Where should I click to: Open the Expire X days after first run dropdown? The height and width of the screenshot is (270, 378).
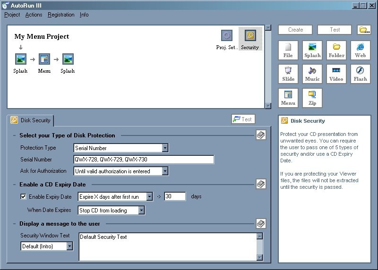(x=149, y=196)
